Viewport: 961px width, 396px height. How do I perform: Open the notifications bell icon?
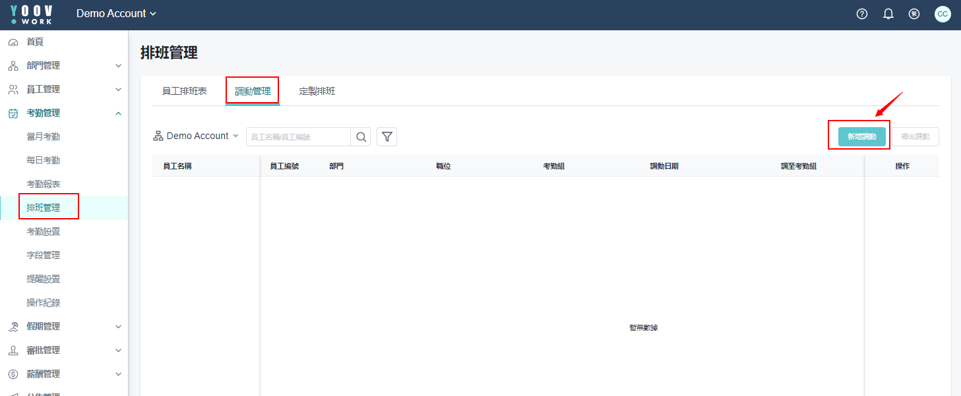(x=888, y=14)
